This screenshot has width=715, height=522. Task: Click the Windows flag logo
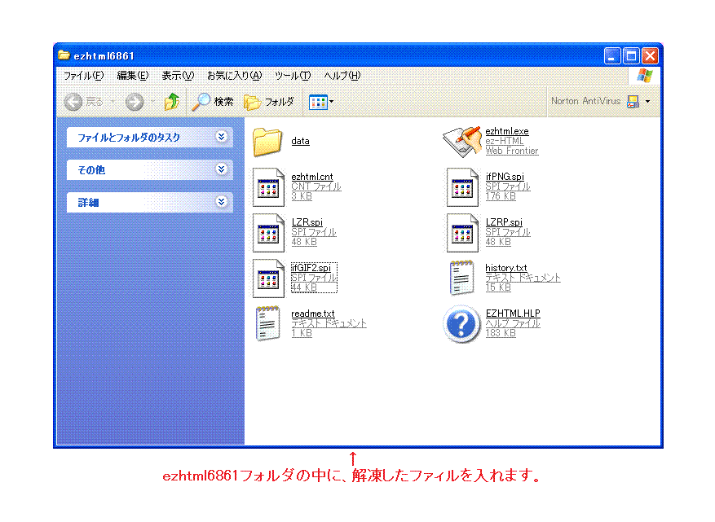click(x=644, y=75)
